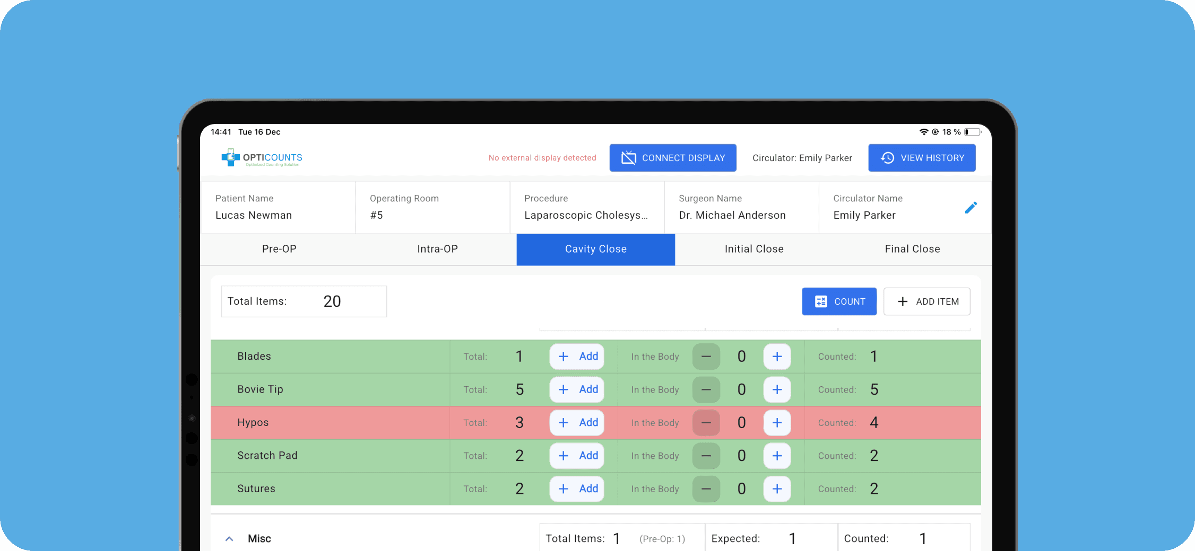This screenshot has width=1195, height=551.
Task: Switch to the Pre-OP tab
Action: click(x=279, y=249)
